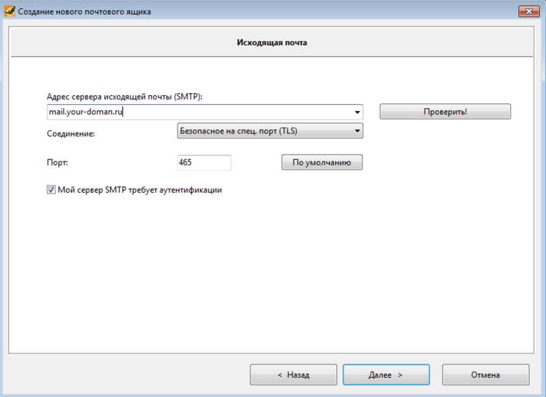The image size is (546, 397).
Task: Toggle the SMTP authentication checkbox
Action: [x=51, y=191]
